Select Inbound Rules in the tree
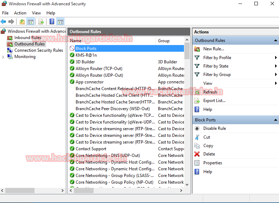This screenshot has height=203, width=279. tap(28, 38)
